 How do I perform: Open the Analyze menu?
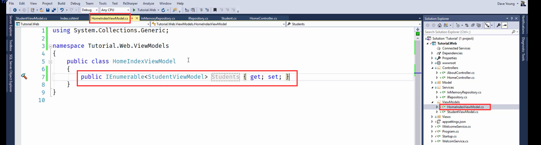tap(148, 3)
